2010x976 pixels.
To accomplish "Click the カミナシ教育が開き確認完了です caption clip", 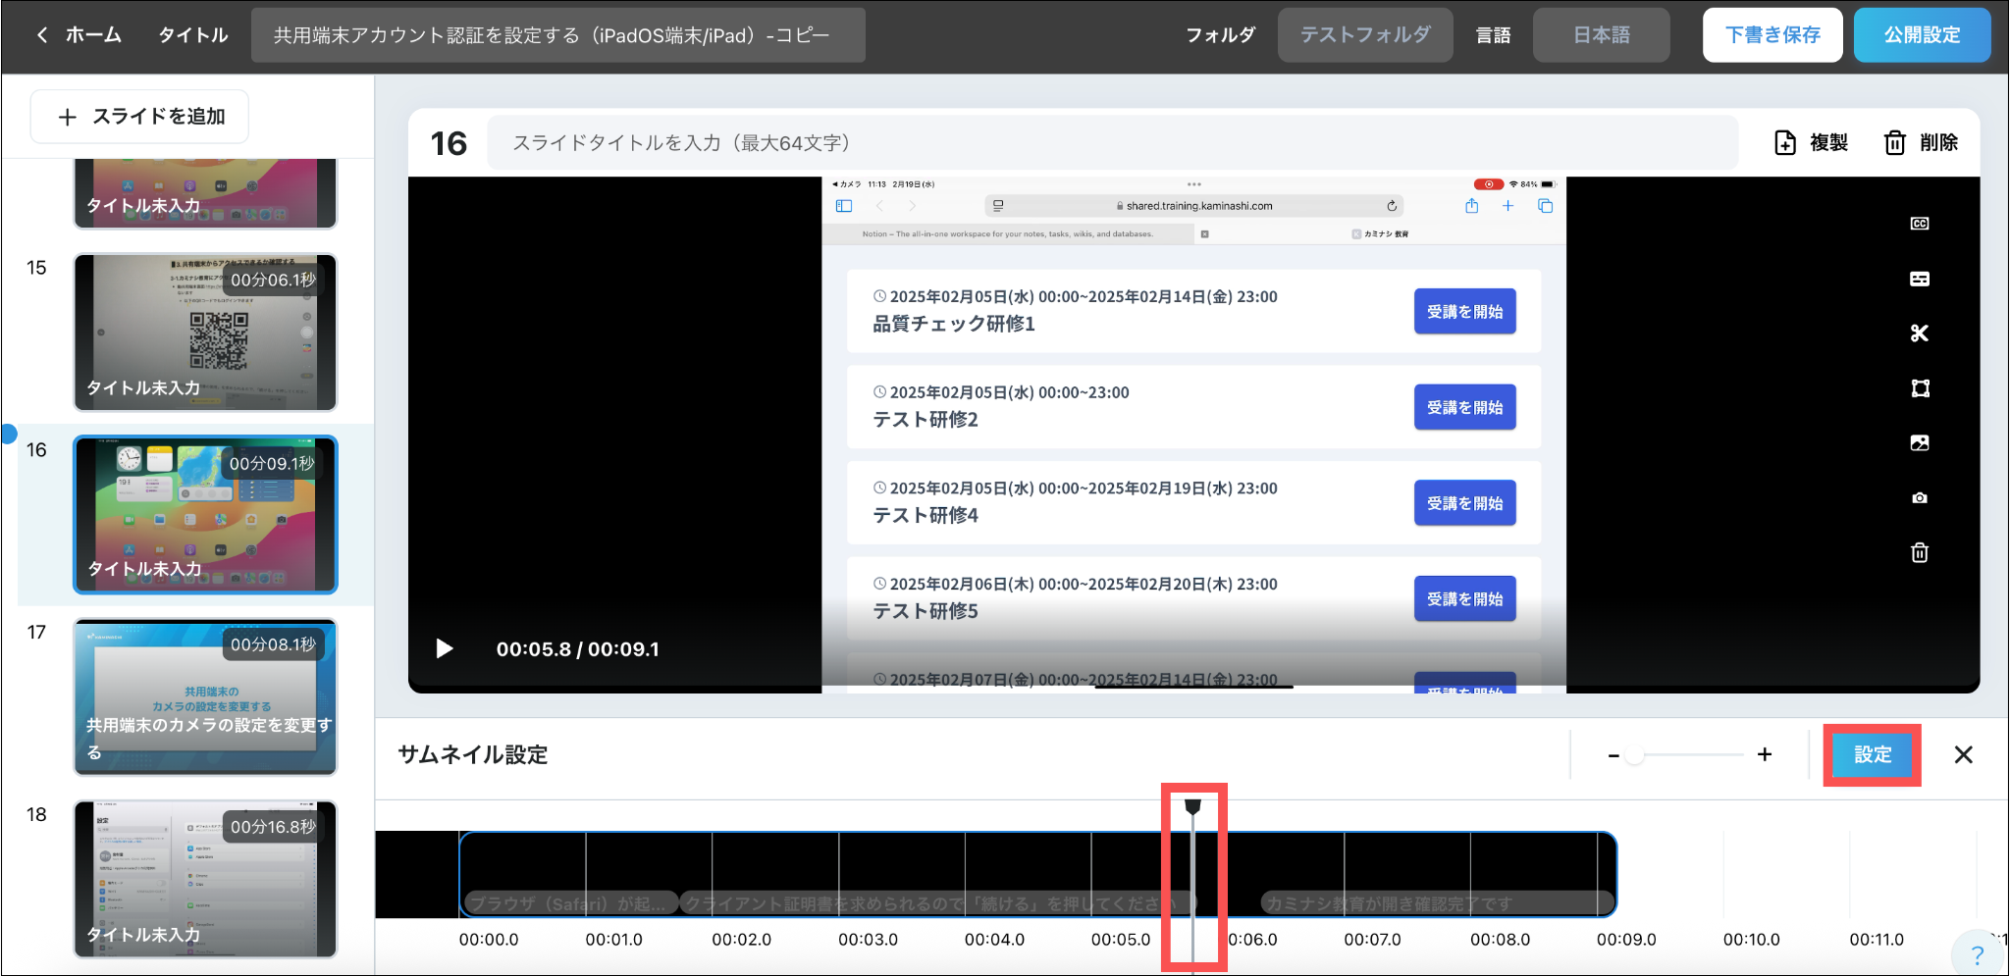I will [1437, 902].
